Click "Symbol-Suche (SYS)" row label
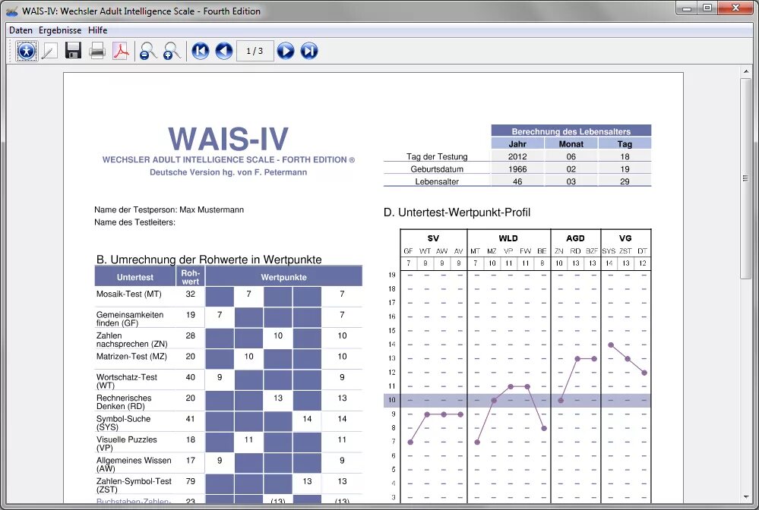Viewport: 759px width, 510px height. click(x=123, y=423)
